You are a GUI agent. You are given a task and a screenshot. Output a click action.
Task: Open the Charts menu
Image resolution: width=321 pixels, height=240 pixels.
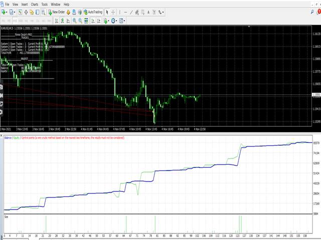[34, 4]
